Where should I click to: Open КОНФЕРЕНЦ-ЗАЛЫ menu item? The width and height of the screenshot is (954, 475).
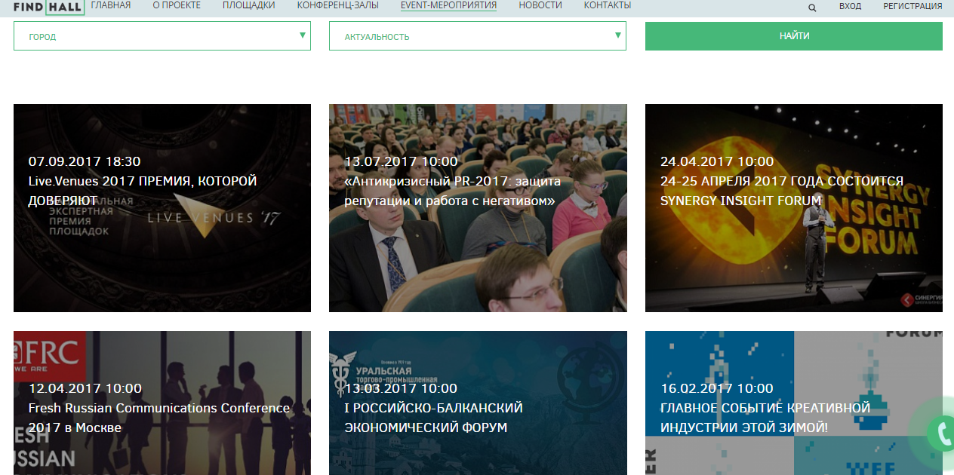[338, 5]
